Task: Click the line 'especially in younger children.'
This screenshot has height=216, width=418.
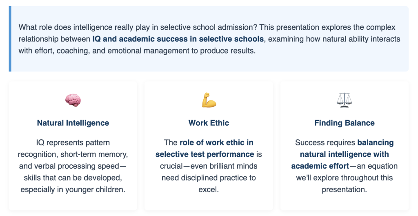Action: pos(73,189)
